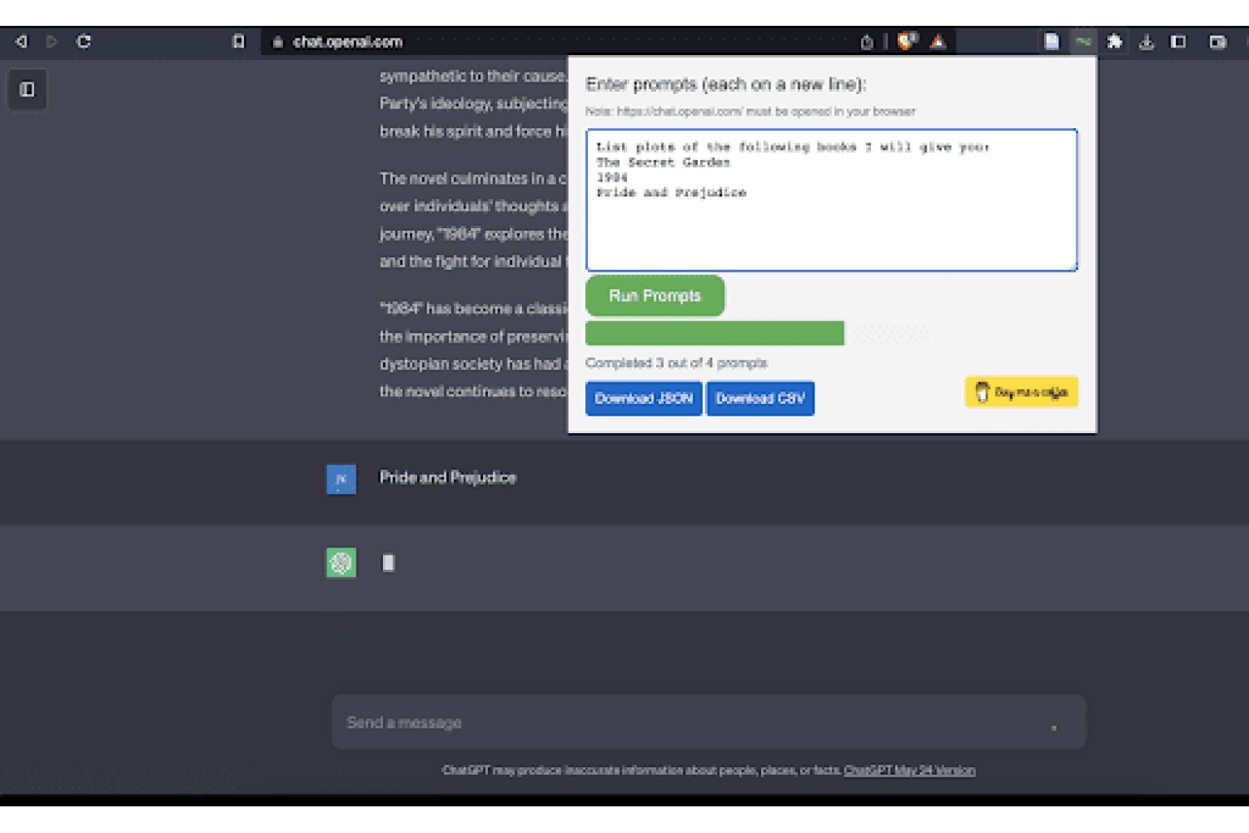Viewport: 1249px width, 833px height.
Task: Bookmark the current page
Action: point(239,42)
